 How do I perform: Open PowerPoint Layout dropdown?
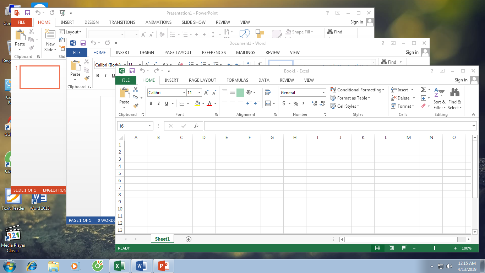coord(70,32)
